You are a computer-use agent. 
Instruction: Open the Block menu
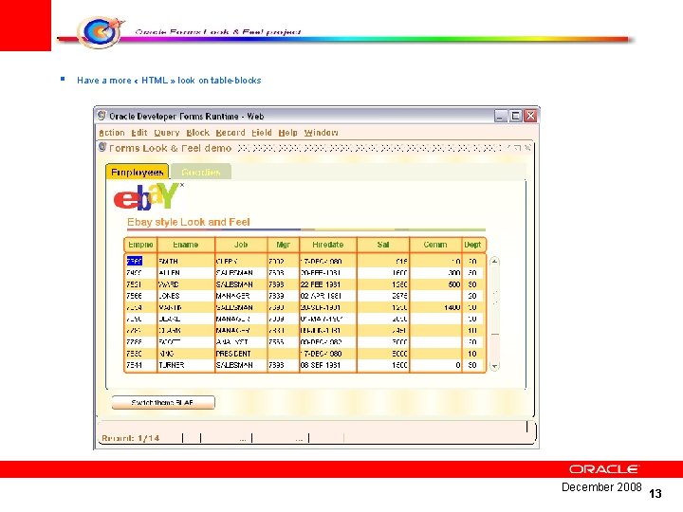pos(197,133)
